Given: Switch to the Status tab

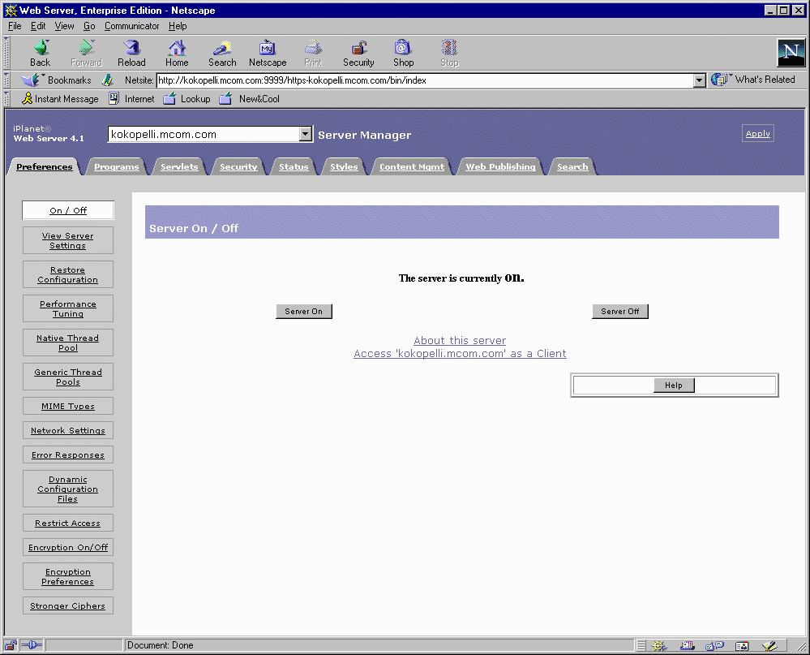Looking at the screenshot, I should [294, 166].
